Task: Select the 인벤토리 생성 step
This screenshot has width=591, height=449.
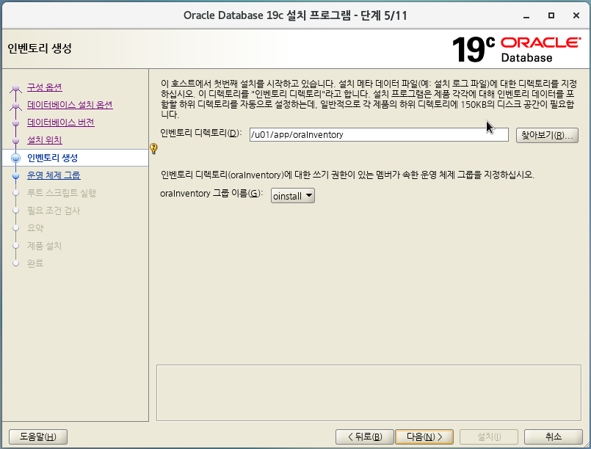Action: pyautogui.click(x=52, y=158)
